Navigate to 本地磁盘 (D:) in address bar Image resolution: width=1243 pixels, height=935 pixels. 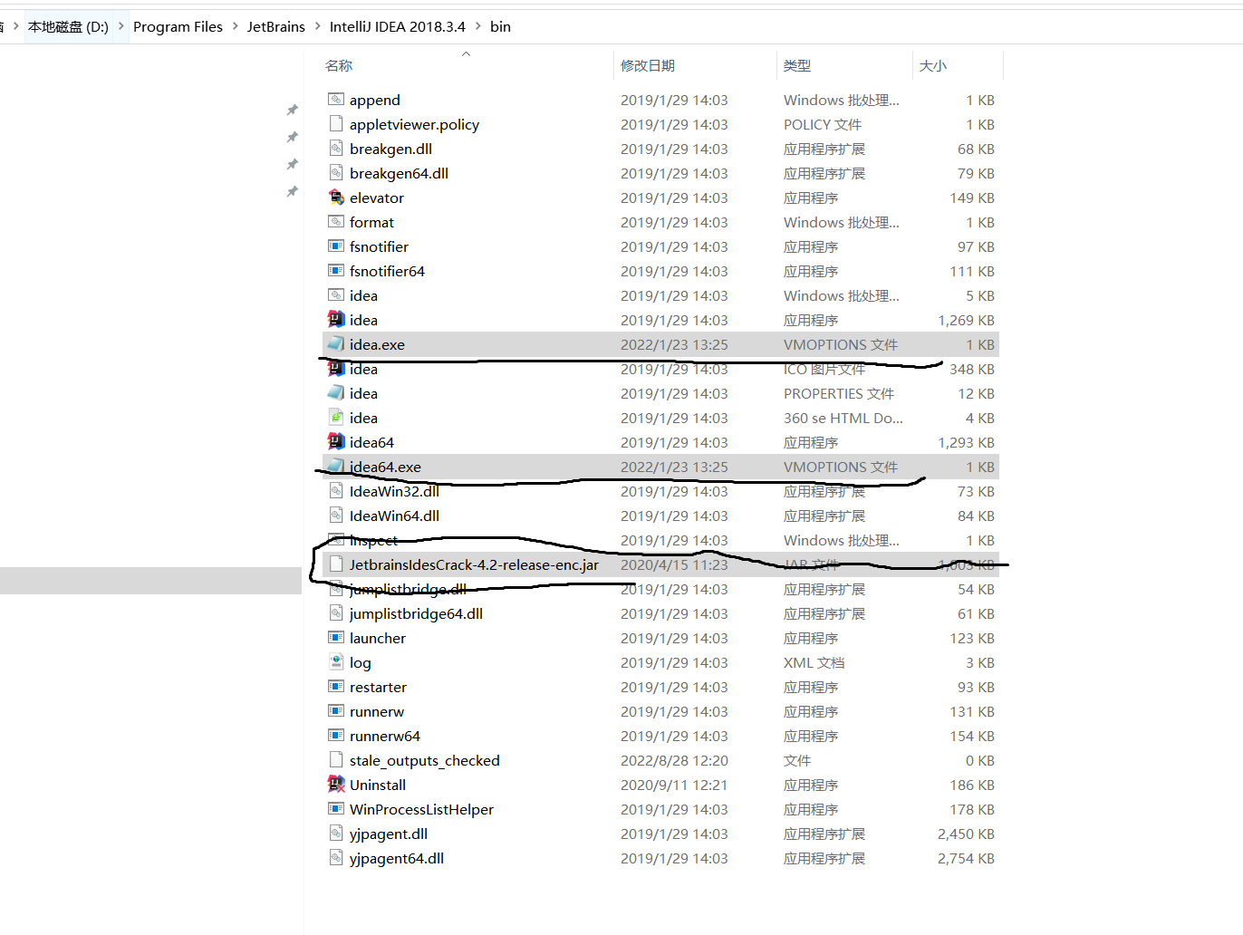click(x=68, y=27)
